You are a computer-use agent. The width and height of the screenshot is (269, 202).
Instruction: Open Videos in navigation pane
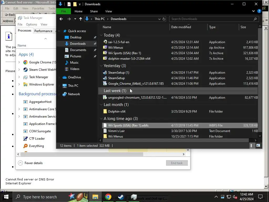[x=75, y=69]
